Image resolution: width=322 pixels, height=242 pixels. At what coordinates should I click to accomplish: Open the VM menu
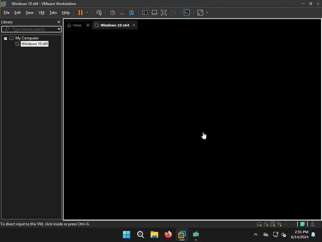[x=42, y=13]
